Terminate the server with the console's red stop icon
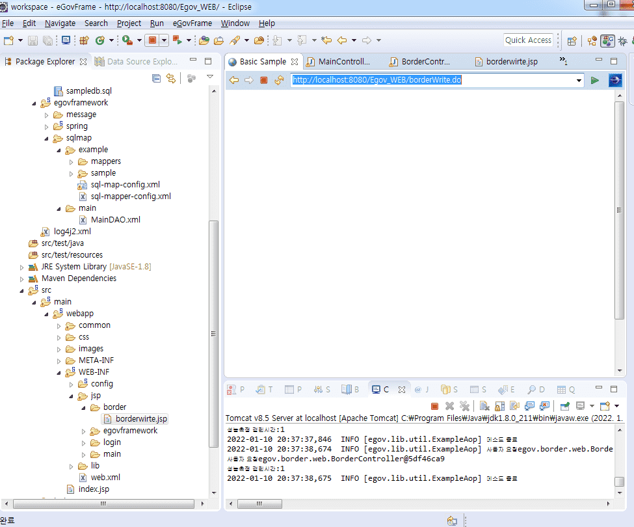634x527 pixels. [434, 406]
